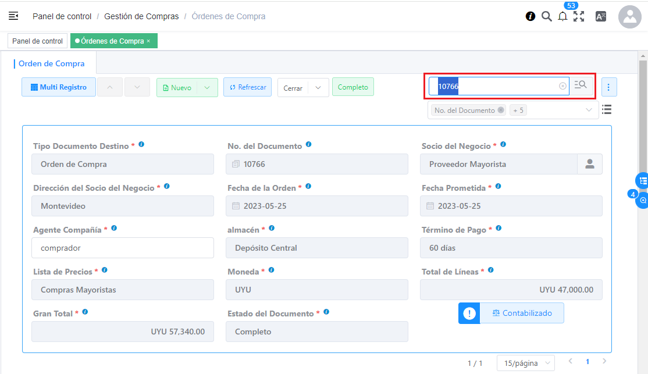
Task: Open the language selector icon
Action: (601, 16)
